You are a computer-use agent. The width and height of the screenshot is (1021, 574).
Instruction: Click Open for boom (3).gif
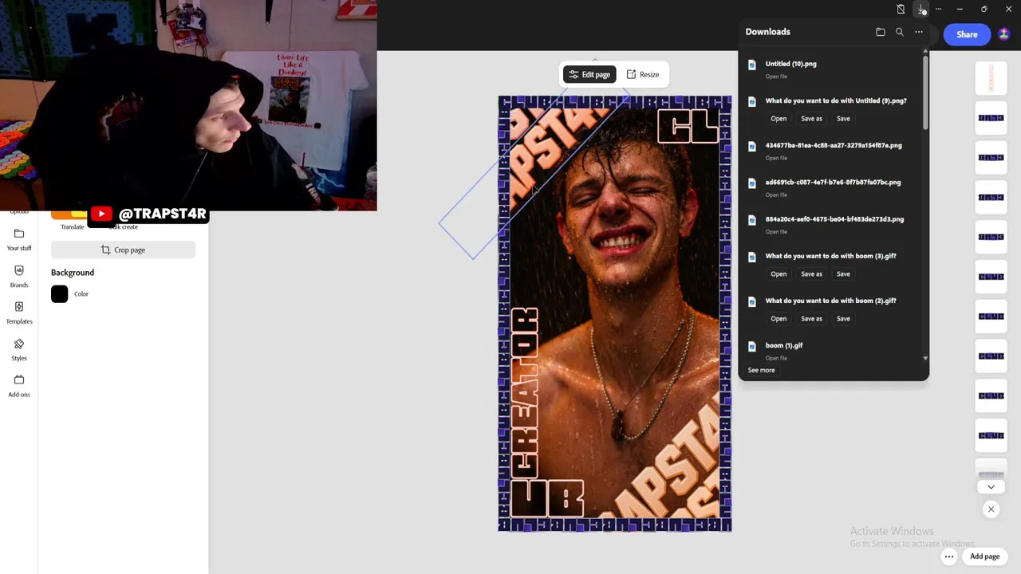click(779, 274)
